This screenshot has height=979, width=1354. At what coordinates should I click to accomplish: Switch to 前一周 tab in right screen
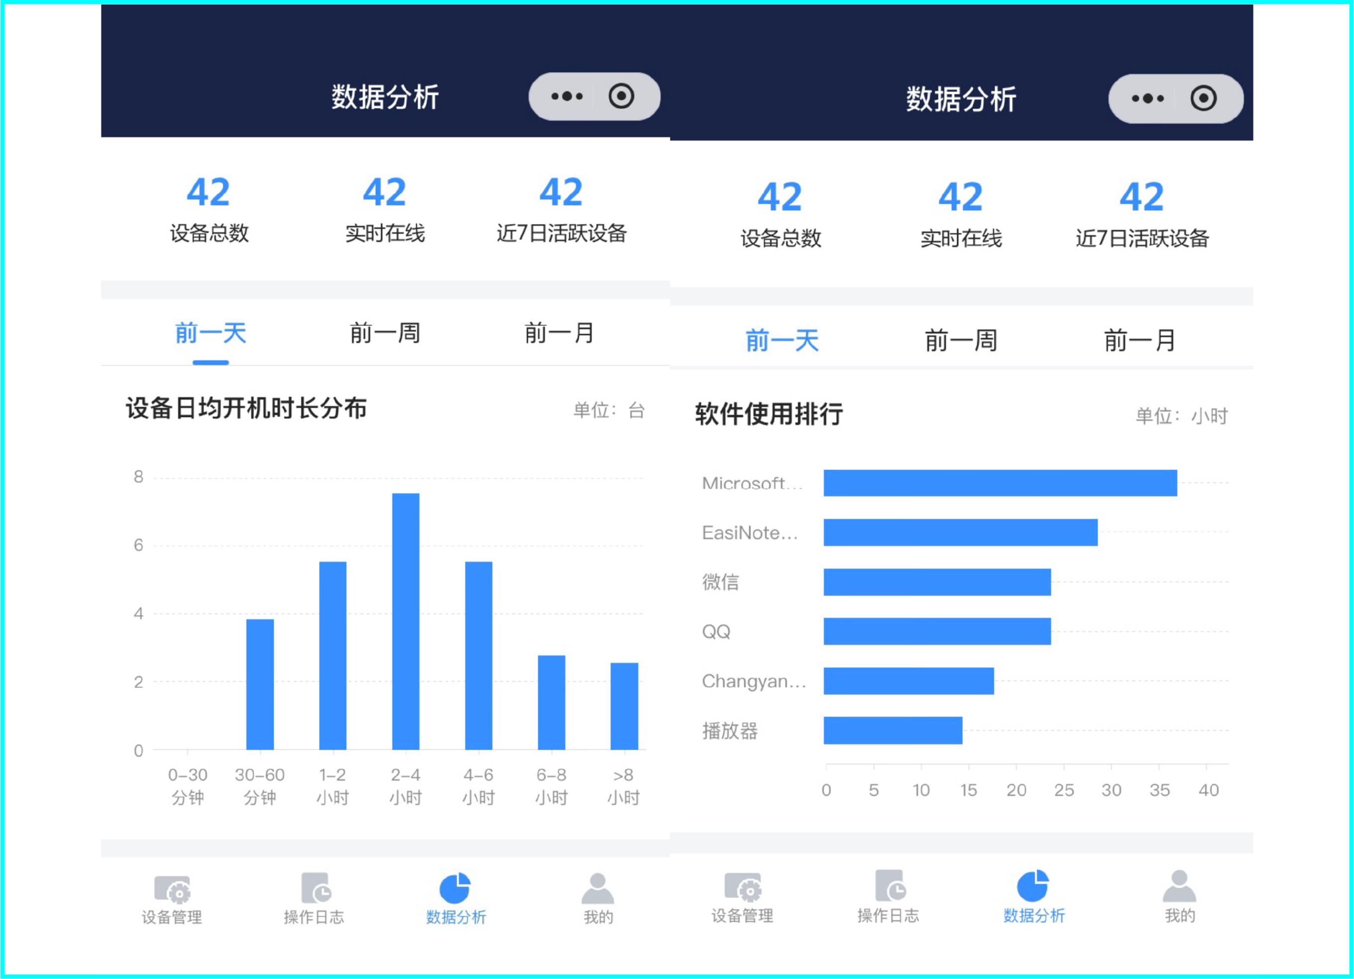click(x=961, y=341)
